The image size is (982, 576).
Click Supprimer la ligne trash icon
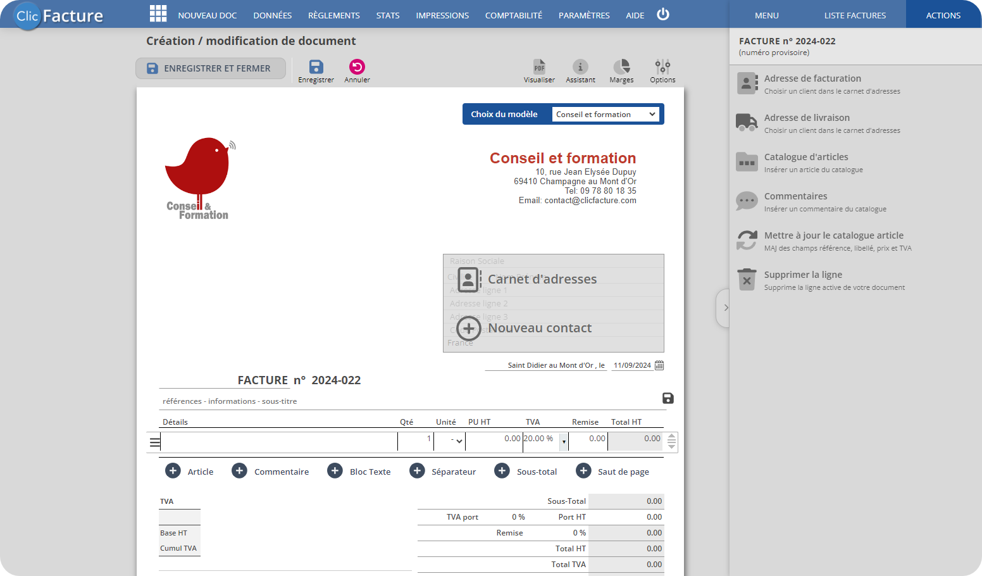[x=747, y=279]
